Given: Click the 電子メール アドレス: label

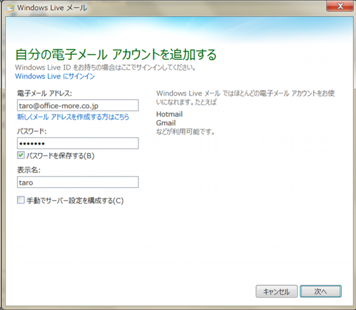Looking at the screenshot, I should [45, 93].
